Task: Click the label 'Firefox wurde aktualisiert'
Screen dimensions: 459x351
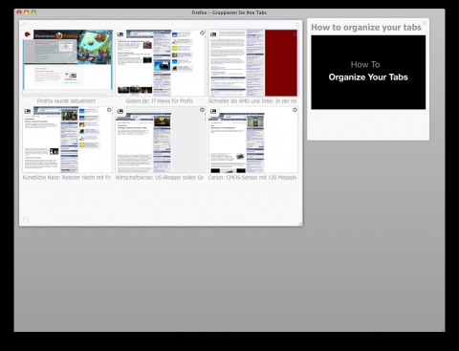Action: coord(66,100)
